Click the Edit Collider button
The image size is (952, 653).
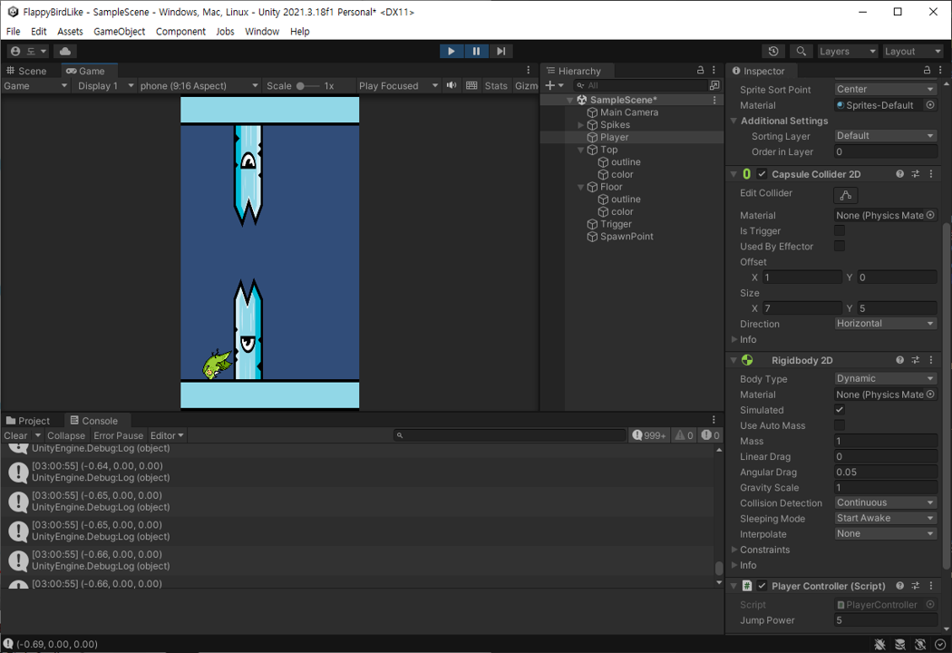pyautogui.click(x=846, y=195)
